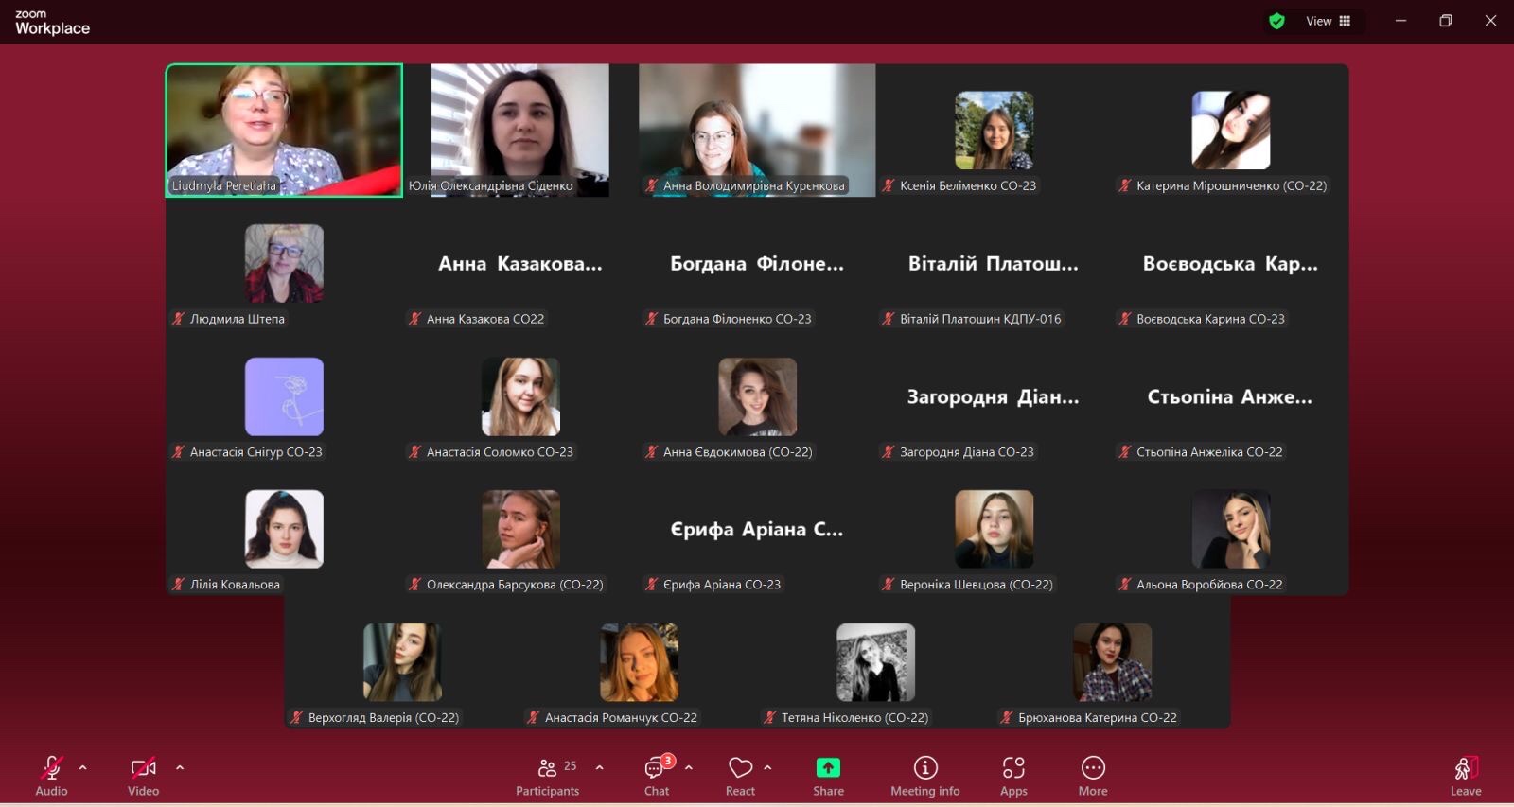Click the green Share screen icon
The width and height of the screenshot is (1514, 807).
coord(828,767)
